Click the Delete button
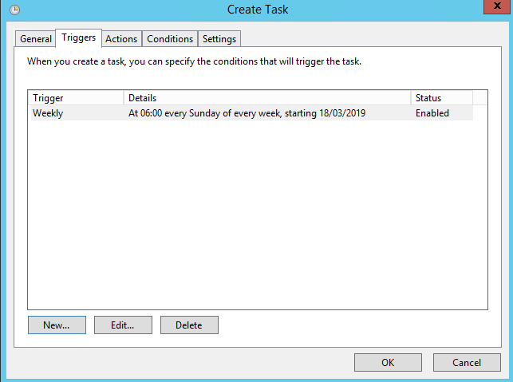 (x=189, y=325)
